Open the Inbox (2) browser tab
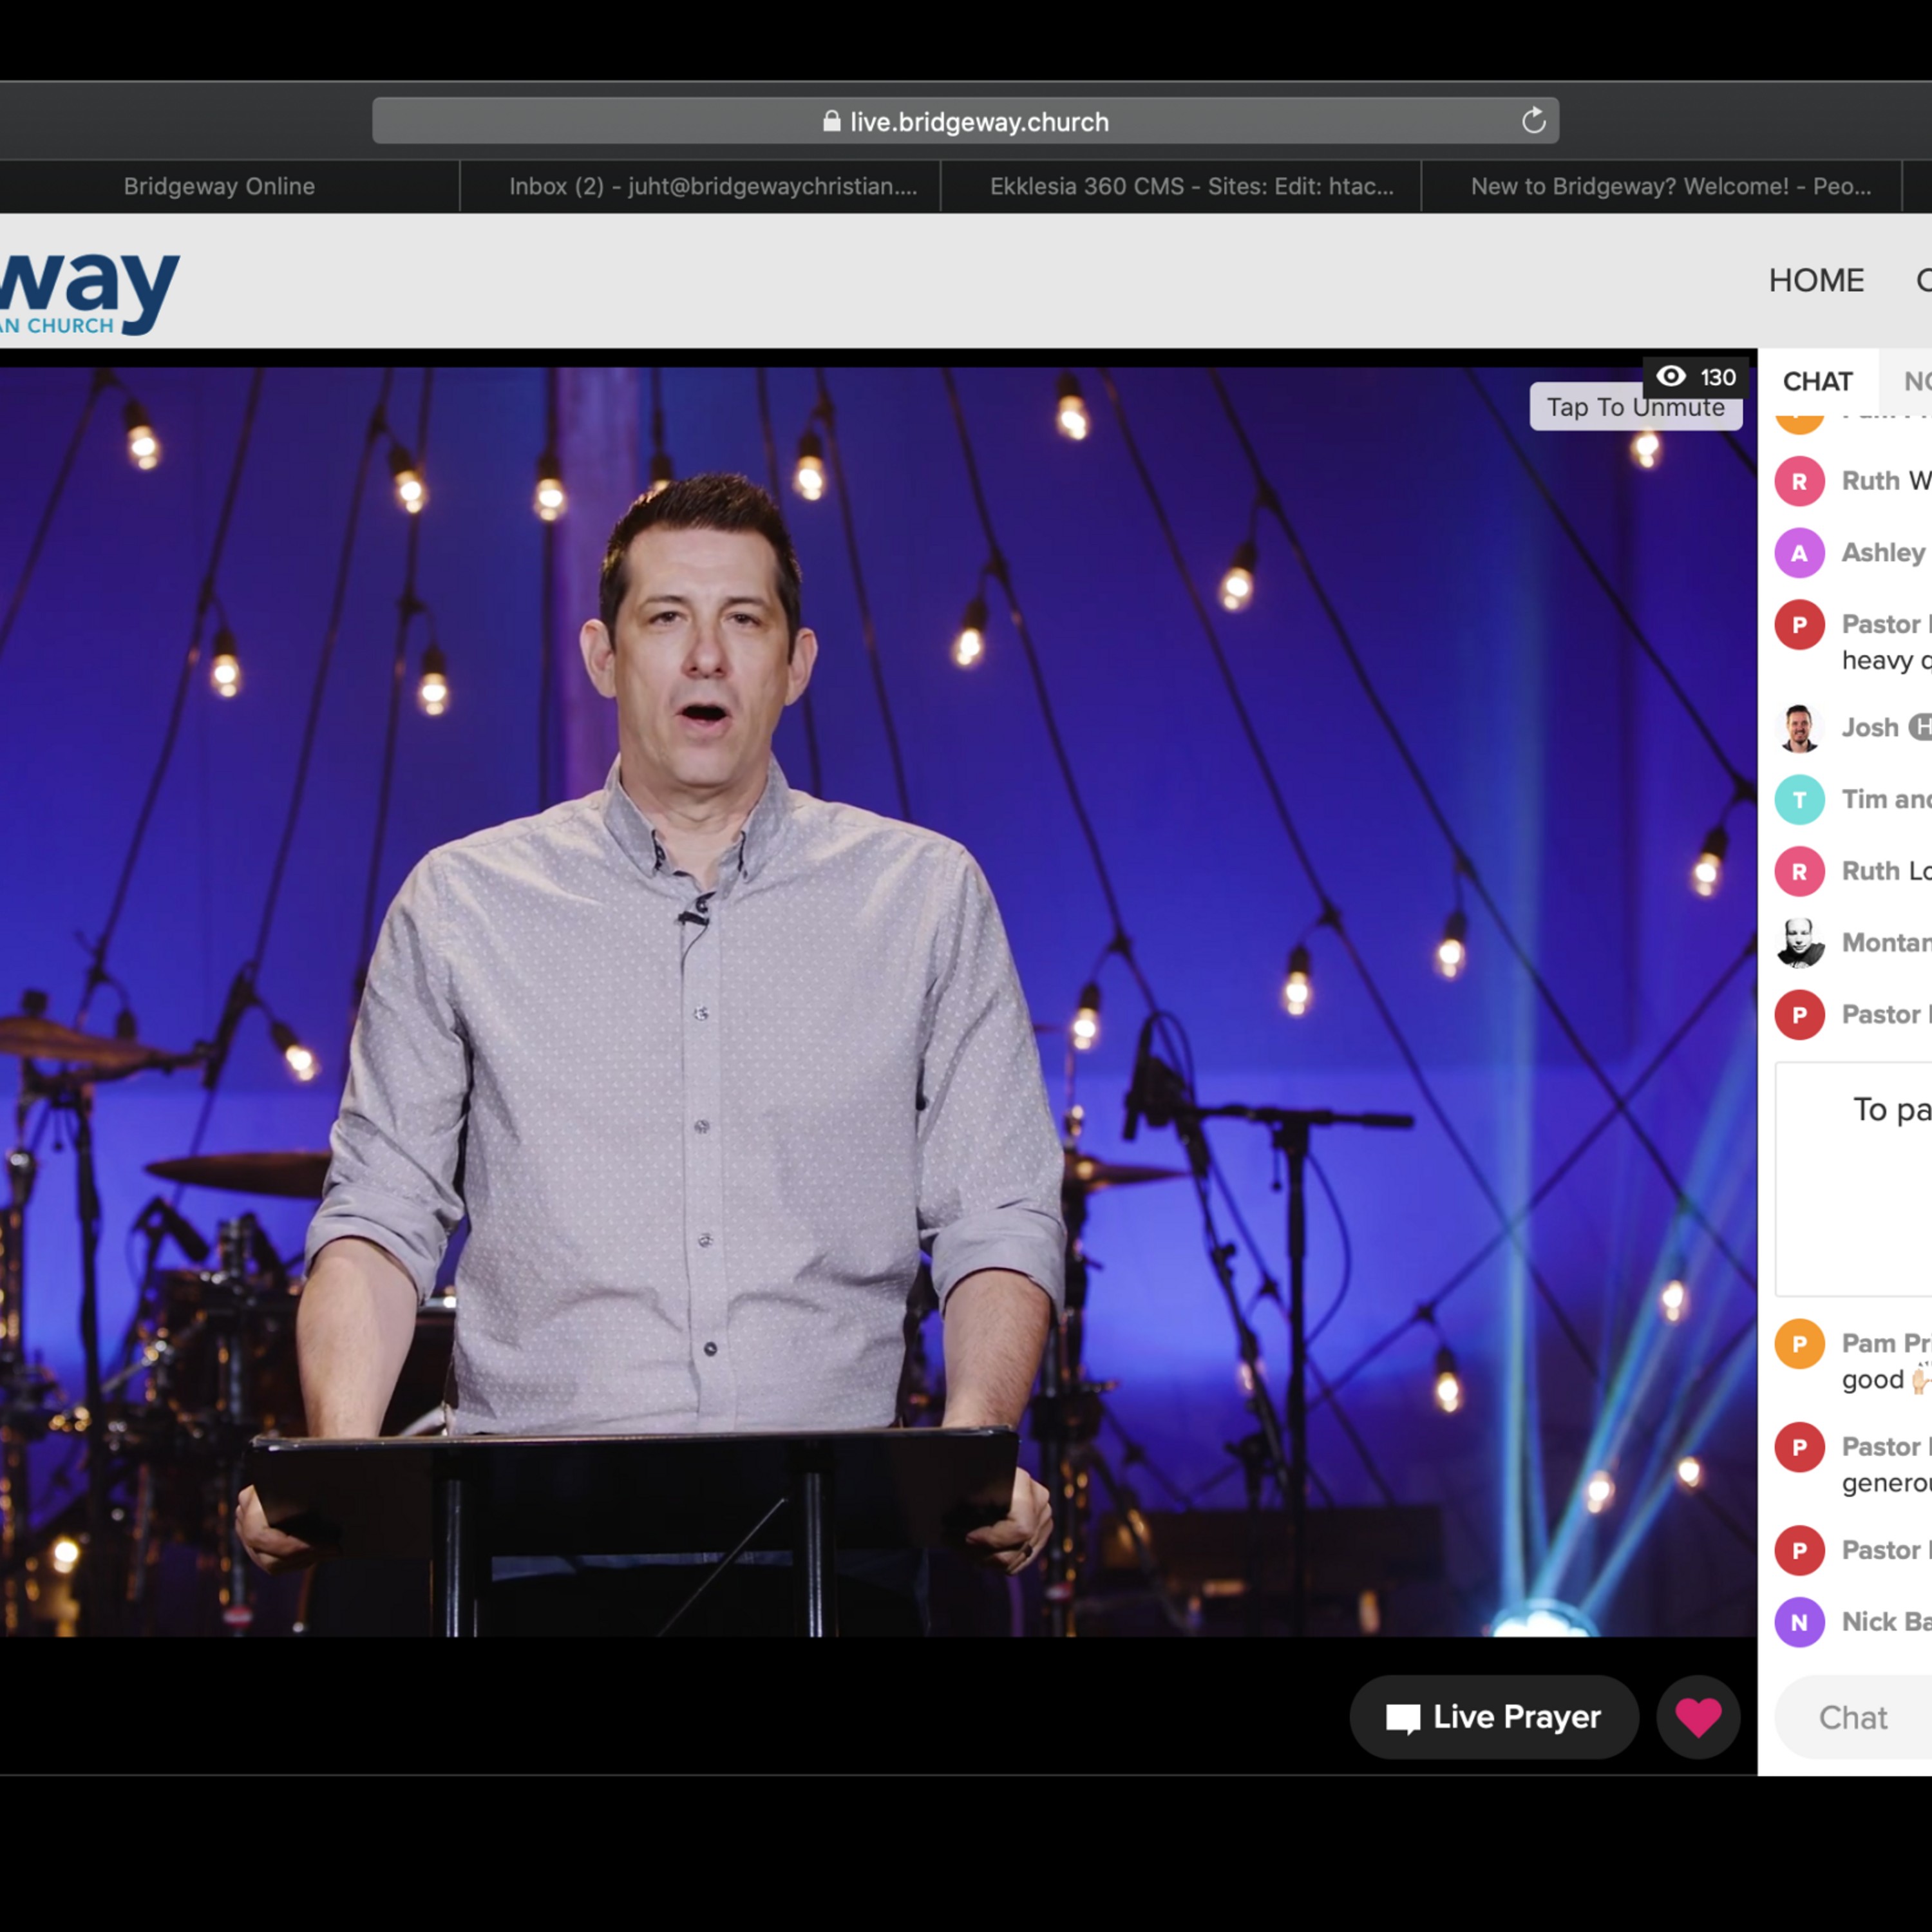Image resolution: width=1932 pixels, height=1932 pixels. [713, 186]
